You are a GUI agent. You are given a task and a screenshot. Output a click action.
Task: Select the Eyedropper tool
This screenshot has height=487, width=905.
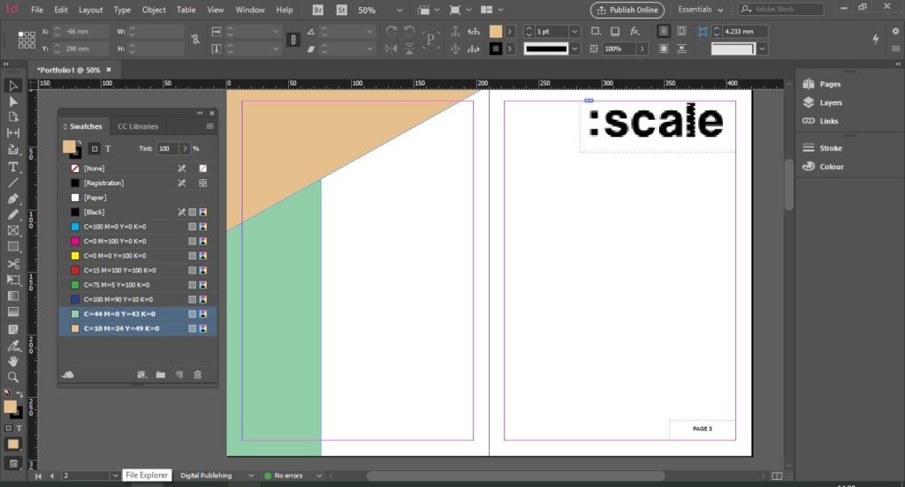pyautogui.click(x=12, y=346)
